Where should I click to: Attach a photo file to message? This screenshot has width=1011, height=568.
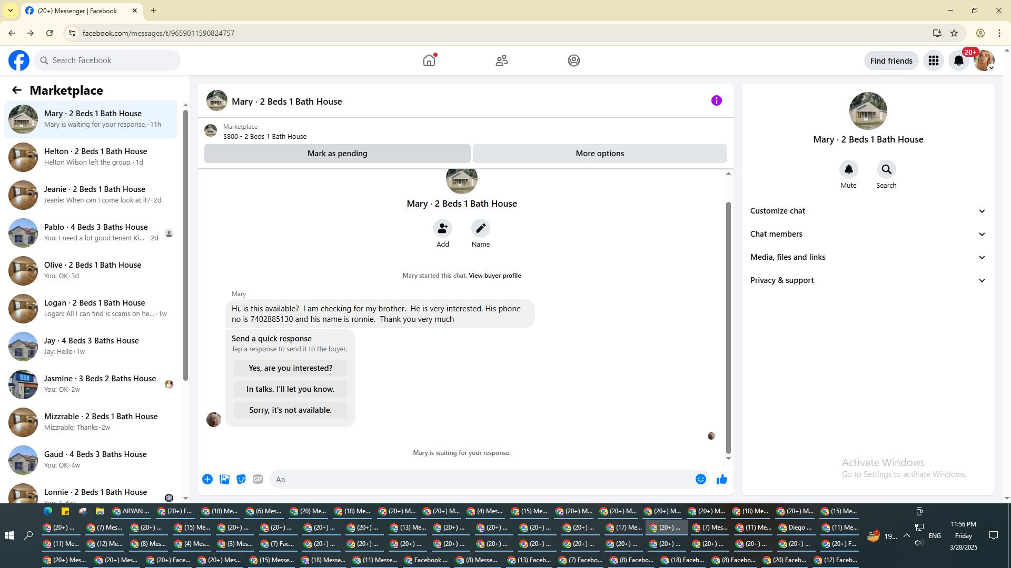[x=224, y=479]
